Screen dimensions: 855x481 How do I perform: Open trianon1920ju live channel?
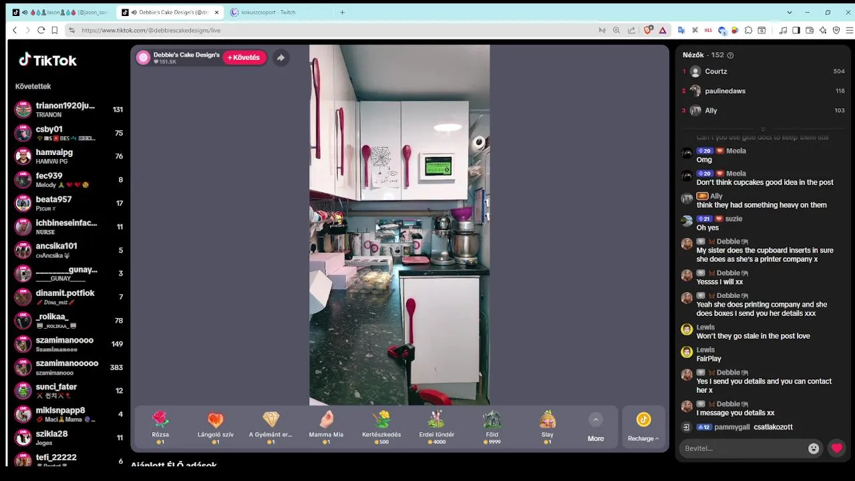click(69, 110)
